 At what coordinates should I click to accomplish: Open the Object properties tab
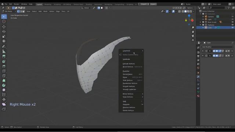[x=198, y=73]
